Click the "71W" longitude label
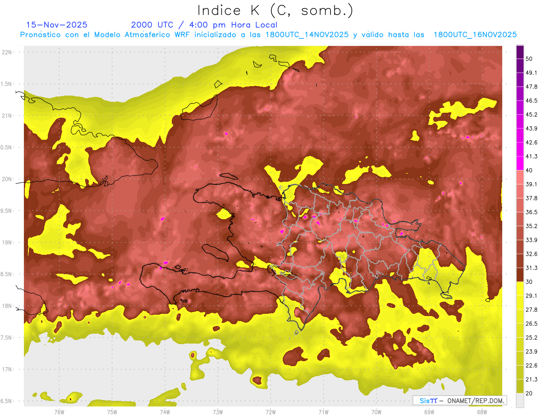 323,412
